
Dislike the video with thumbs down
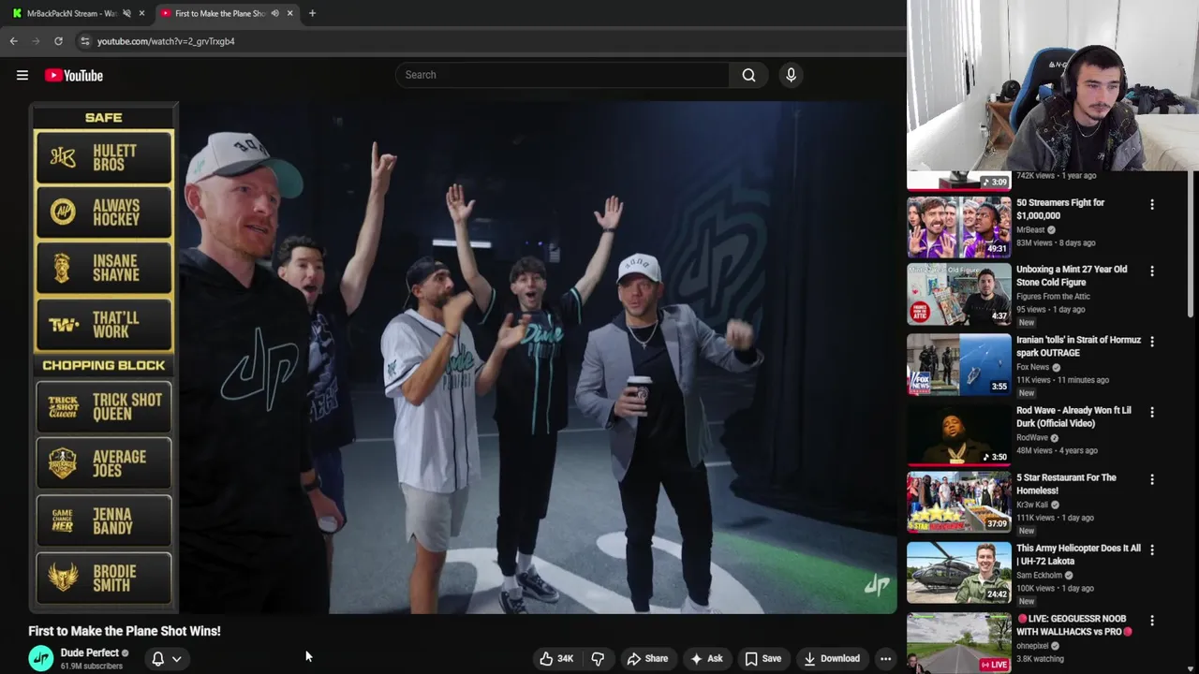point(598,659)
